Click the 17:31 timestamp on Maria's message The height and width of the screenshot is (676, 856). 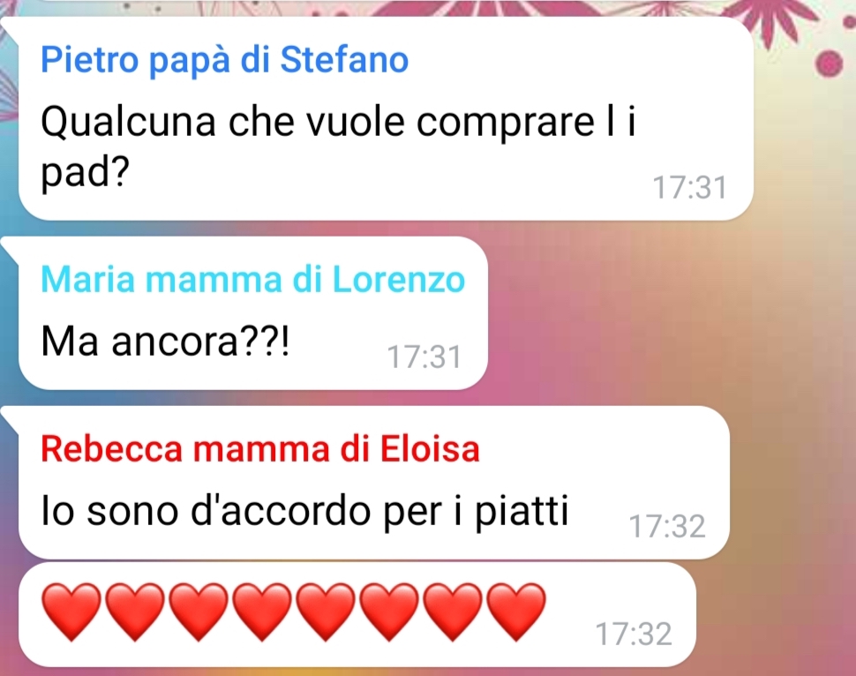click(424, 357)
